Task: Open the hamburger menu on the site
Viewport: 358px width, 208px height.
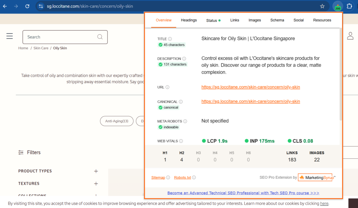Action: [x=9, y=36]
